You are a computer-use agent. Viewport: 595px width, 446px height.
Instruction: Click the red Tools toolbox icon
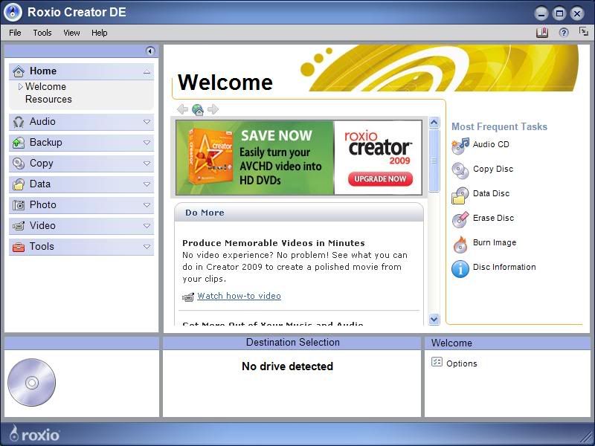[x=18, y=247]
